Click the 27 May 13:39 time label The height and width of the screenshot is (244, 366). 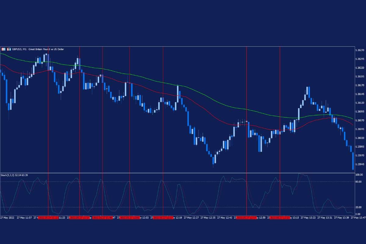pos(342,218)
